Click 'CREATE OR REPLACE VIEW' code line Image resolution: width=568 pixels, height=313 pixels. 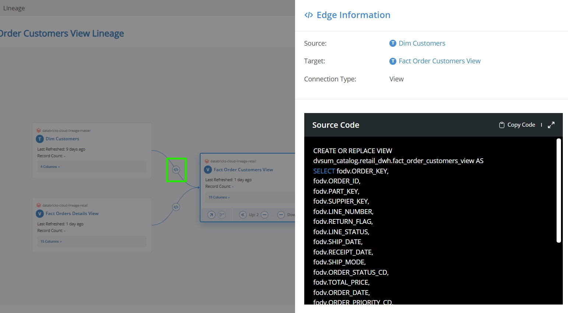(353, 151)
